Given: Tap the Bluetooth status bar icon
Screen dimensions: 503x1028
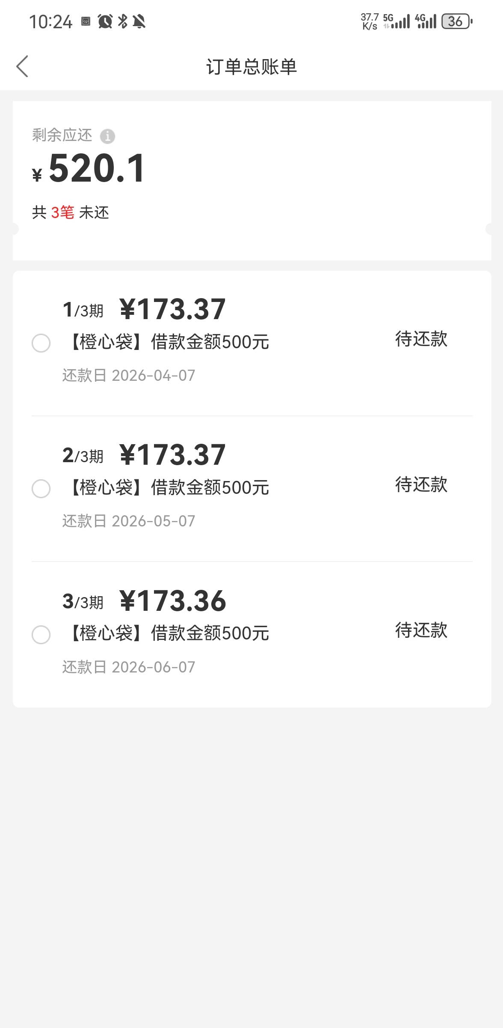Looking at the screenshot, I should coord(123,21).
